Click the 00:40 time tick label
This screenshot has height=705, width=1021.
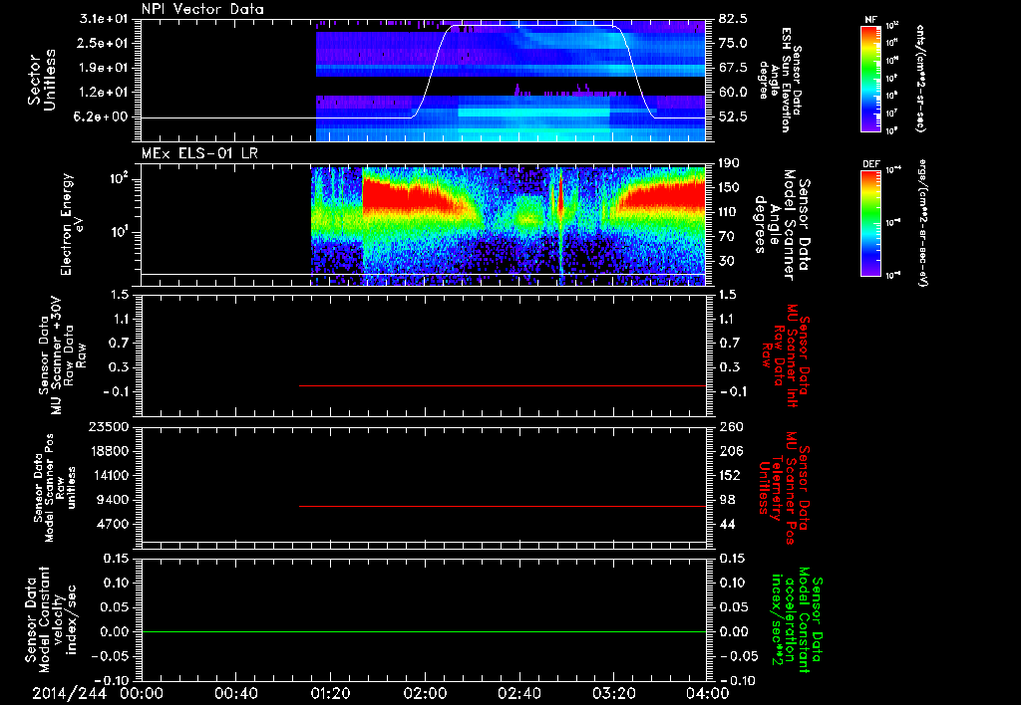pos(235,693)
